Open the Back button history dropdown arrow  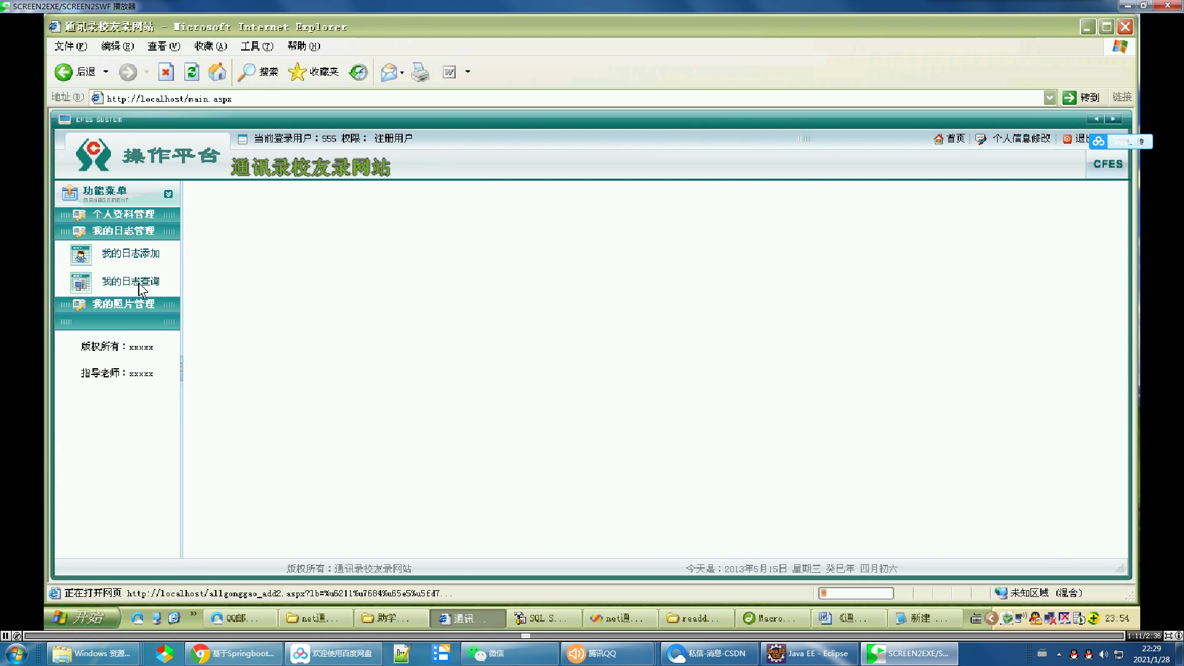(106, 72)
